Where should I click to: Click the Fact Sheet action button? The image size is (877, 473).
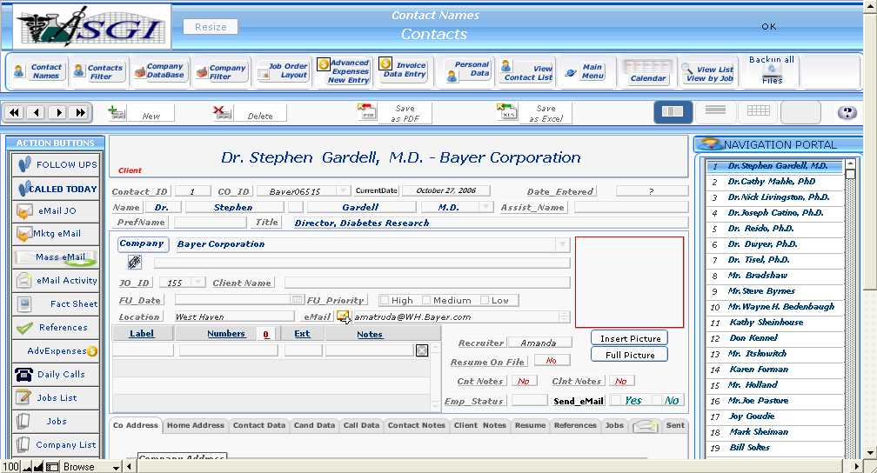pyautogui.click(x=56, y=303)
